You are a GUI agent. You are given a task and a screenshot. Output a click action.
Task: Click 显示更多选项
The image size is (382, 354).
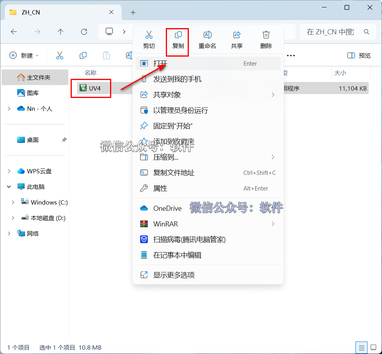pyautogui.click(x=208, y=275)
